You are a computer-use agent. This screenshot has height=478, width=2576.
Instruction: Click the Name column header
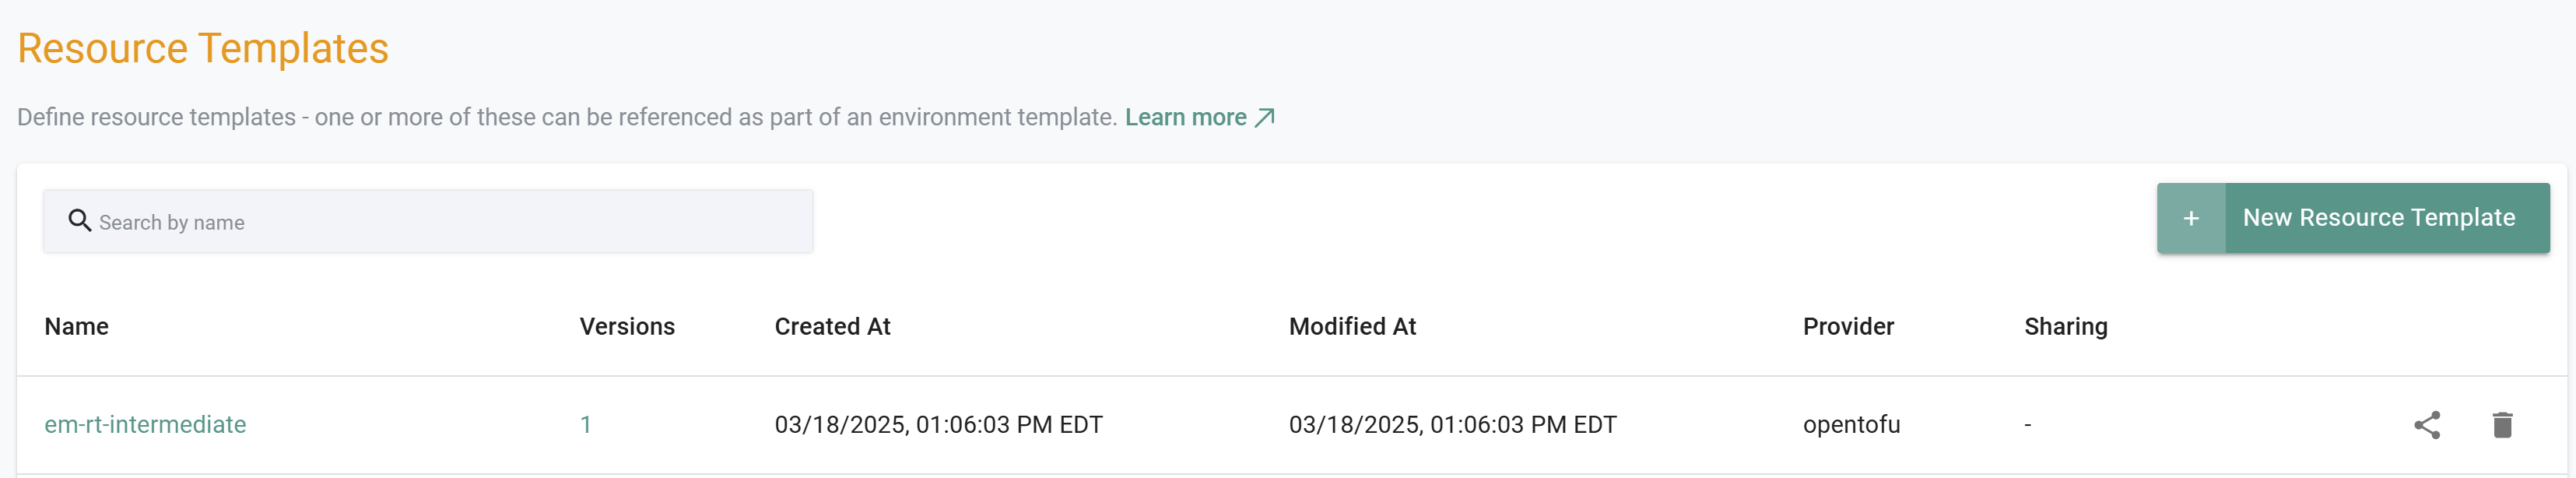point(77,327)
